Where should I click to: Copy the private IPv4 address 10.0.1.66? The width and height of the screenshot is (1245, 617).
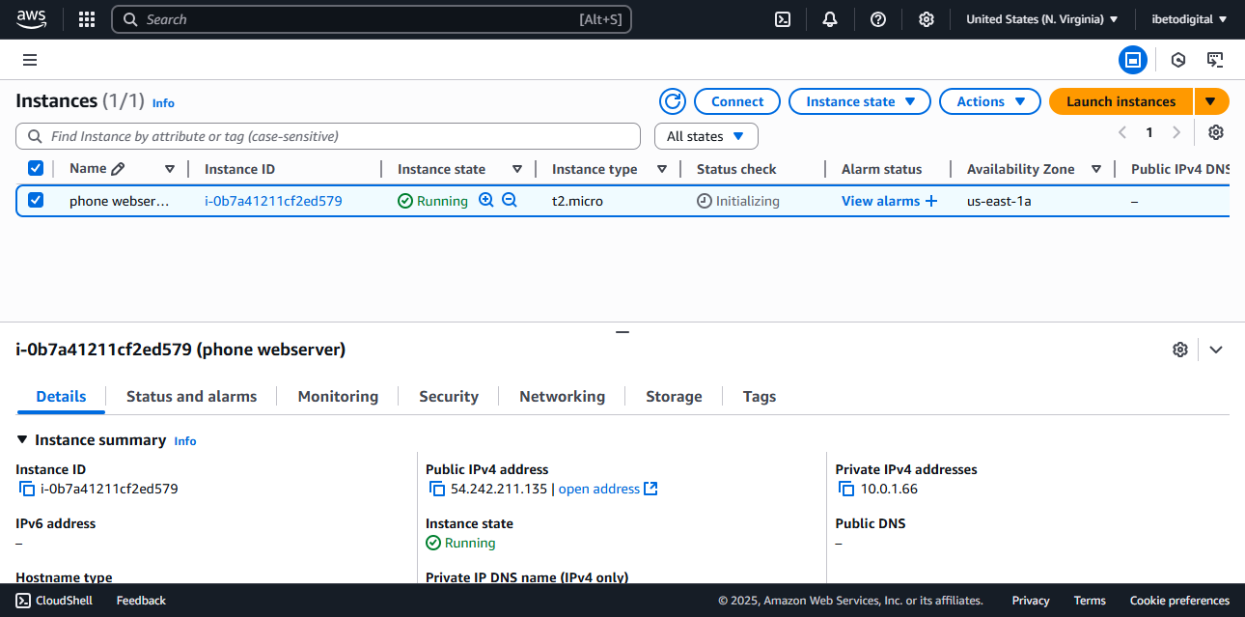coord(847,489)
